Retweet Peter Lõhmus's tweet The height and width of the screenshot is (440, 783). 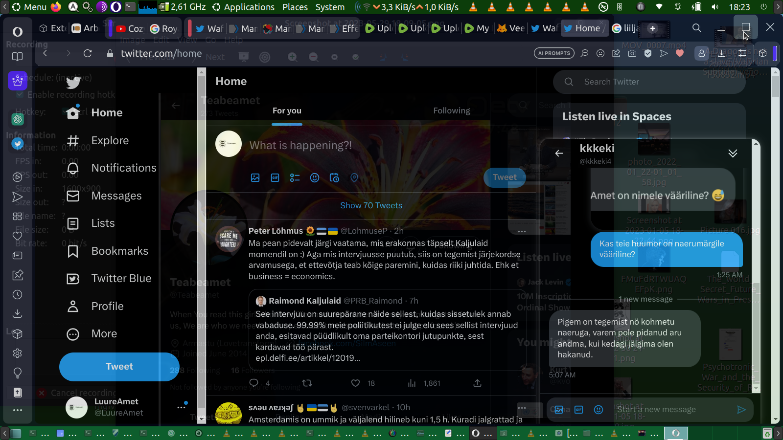click(x=307, y=383)
